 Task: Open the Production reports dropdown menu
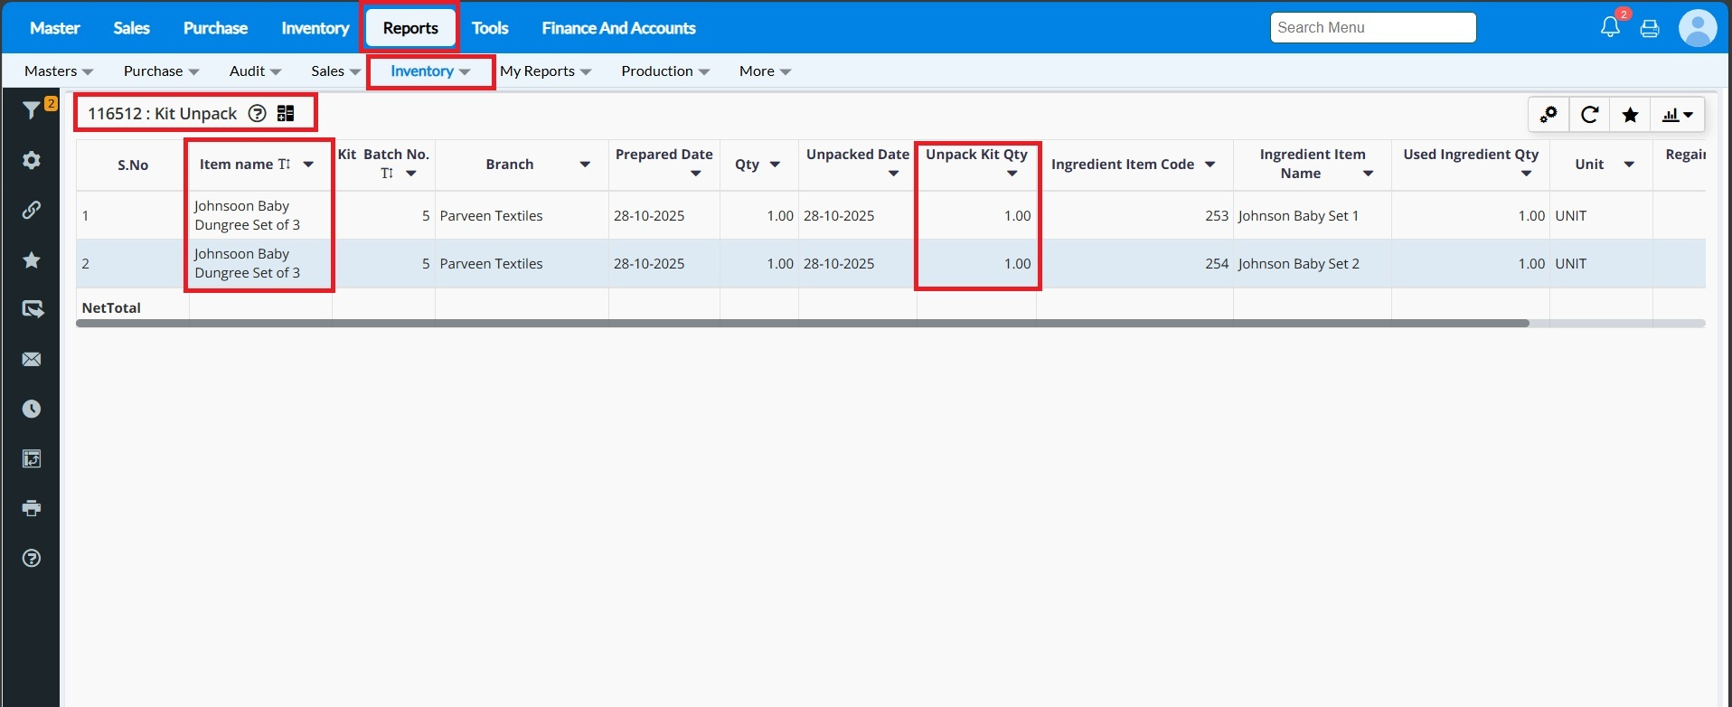click(664, 71)
